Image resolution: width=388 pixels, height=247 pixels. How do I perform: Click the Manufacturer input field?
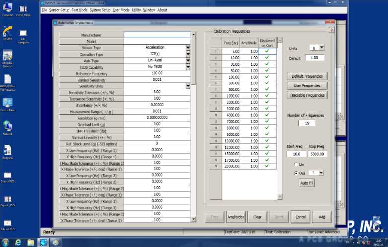156,35
